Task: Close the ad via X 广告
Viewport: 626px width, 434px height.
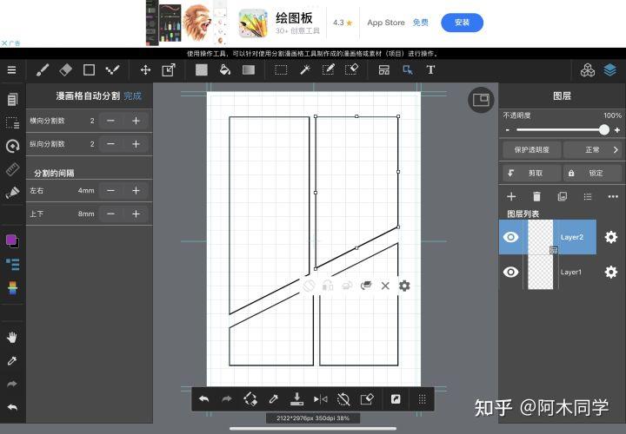Action: point(10,43)
